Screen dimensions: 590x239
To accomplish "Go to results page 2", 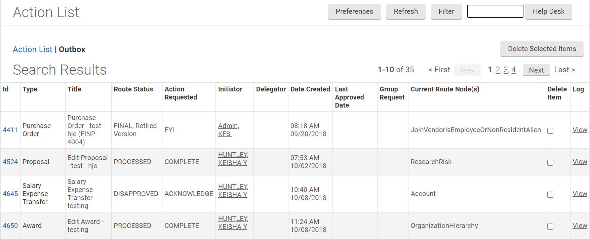I will click(x=498, y=70).
